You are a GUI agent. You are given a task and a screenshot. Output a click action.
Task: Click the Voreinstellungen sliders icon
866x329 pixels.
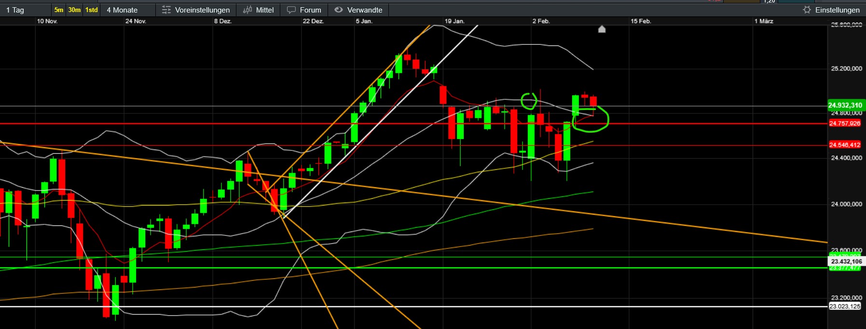click(x=166, y=10)
